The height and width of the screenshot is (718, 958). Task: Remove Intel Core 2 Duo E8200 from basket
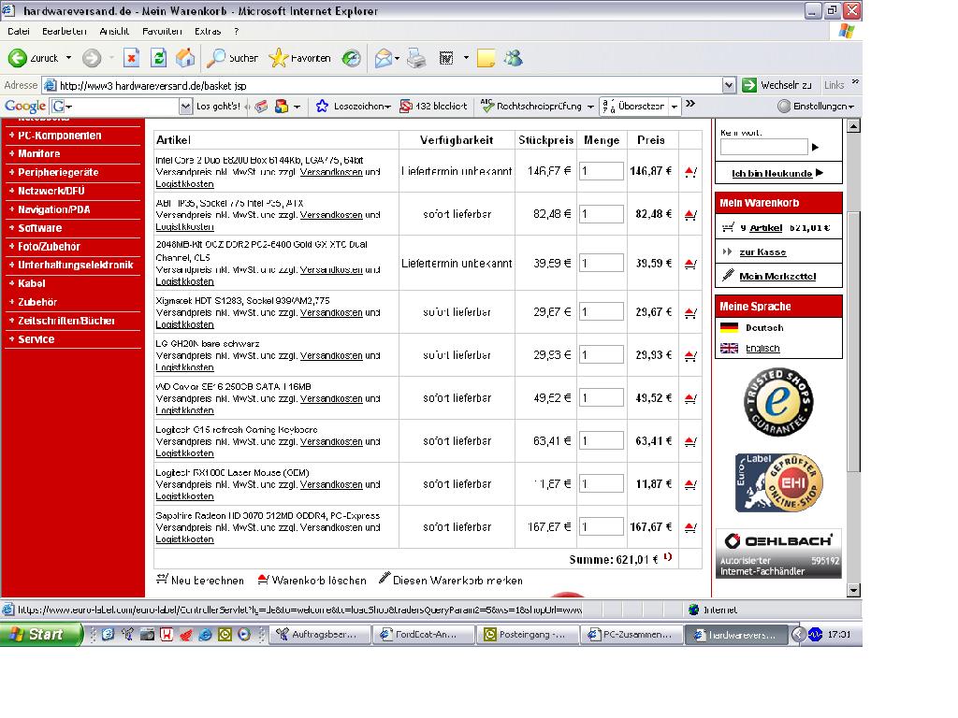(690, 172)
